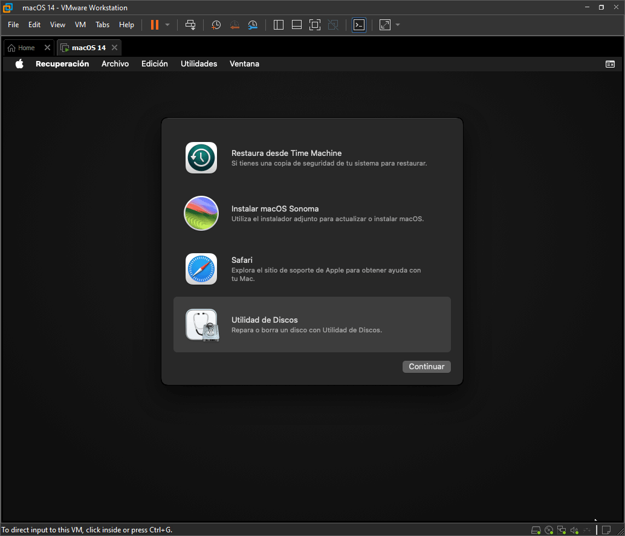Click the Disk Utility stethoscope icon

pyautogui.click(x=202, y=325)
